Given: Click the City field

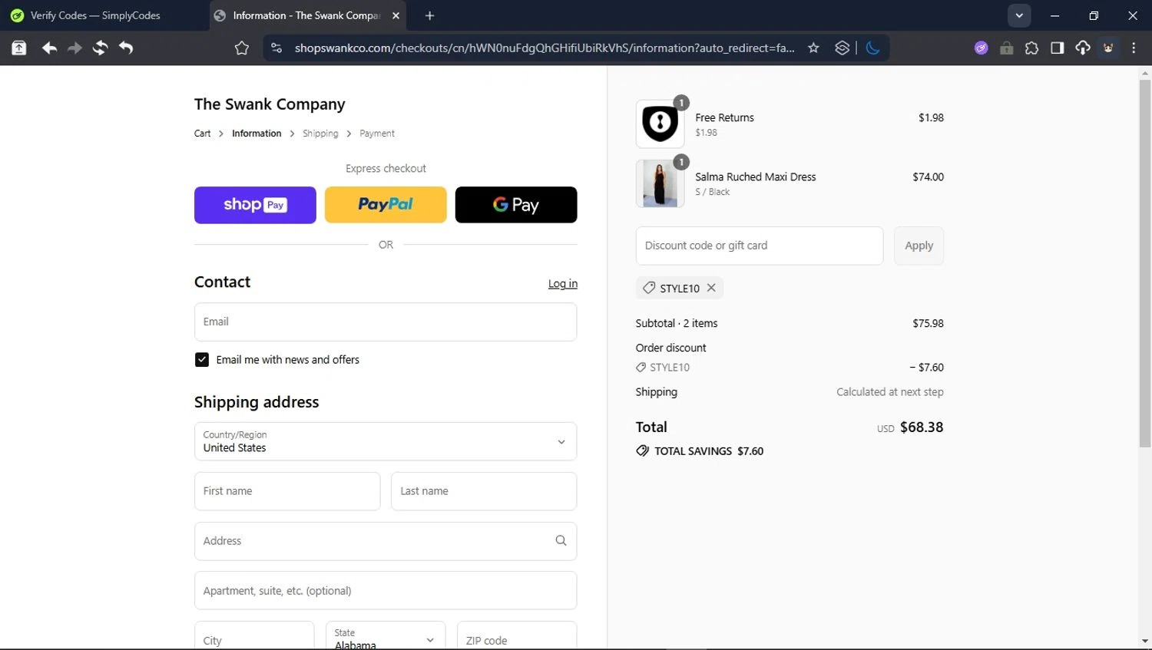Looking at the screenshot, I should [254, 635].
